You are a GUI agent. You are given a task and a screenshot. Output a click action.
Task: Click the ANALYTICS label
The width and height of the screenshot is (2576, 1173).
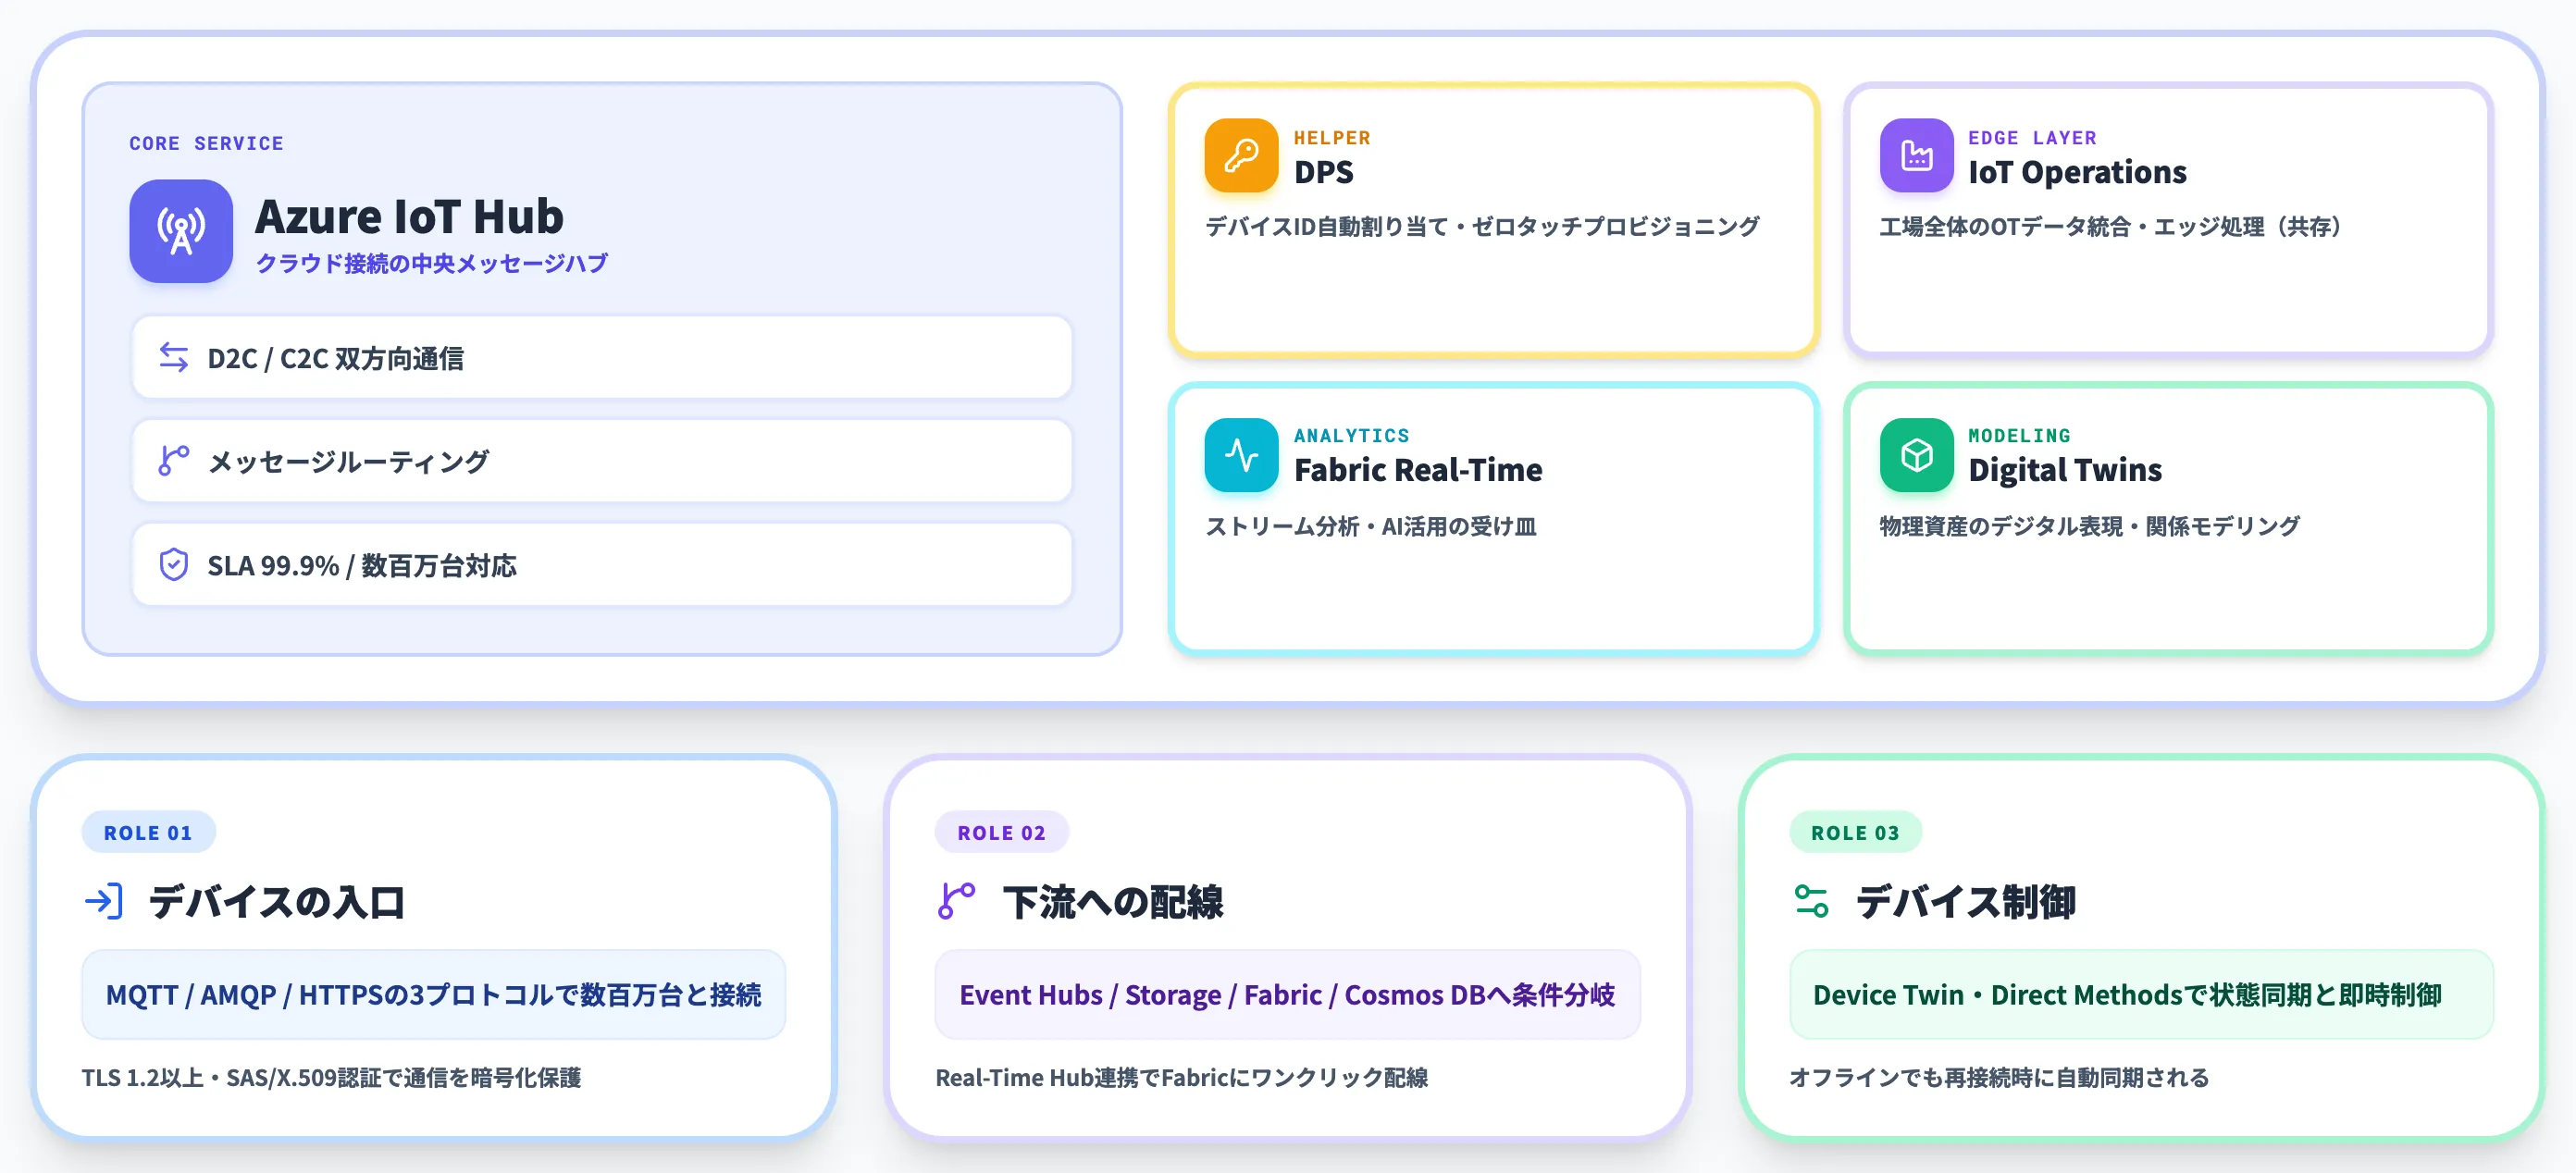click(x=1351, y=436)
